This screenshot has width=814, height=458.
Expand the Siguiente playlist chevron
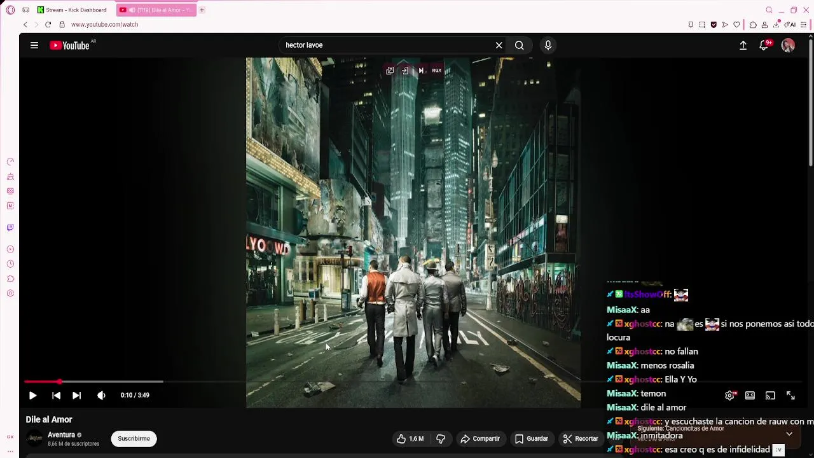click(x=789, y=434)
